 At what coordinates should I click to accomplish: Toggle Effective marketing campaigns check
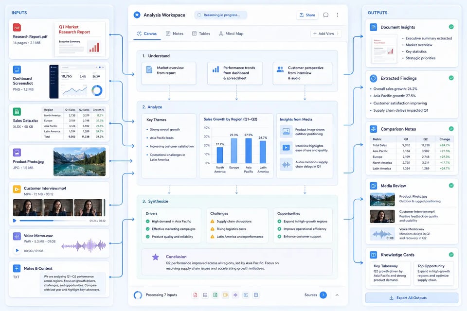[148, 229]
